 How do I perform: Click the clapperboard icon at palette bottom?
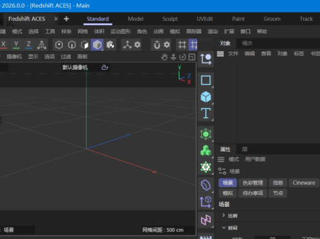[206, 237]
